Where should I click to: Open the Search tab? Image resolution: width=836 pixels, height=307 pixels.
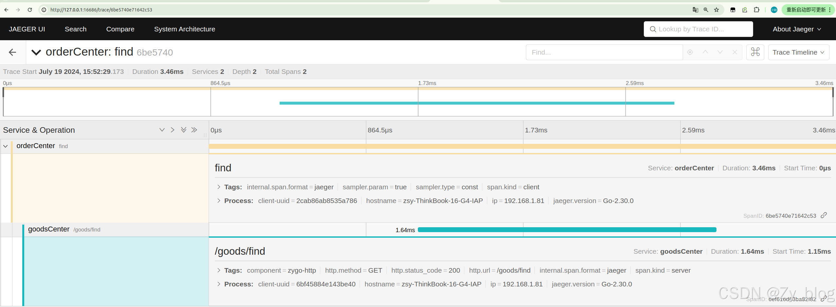coord(76,29)
